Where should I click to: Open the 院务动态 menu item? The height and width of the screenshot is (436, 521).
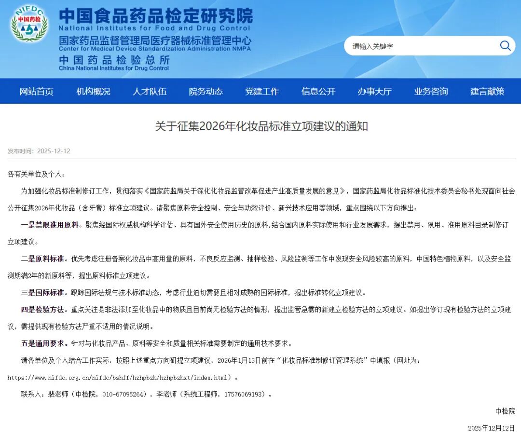coord(206,91)
